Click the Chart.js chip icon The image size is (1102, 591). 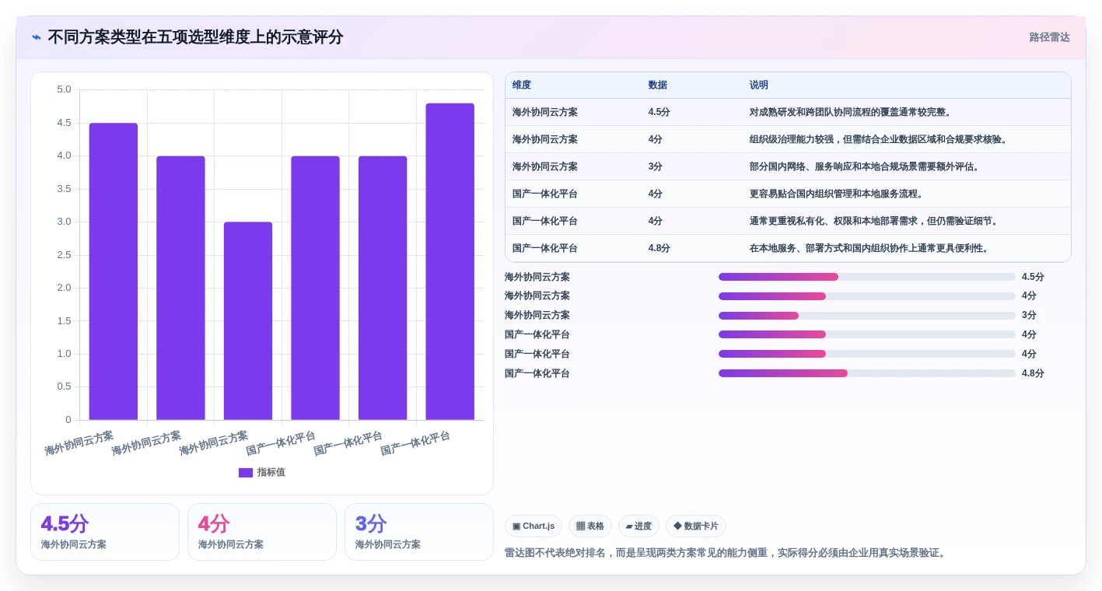coord(516,526)
